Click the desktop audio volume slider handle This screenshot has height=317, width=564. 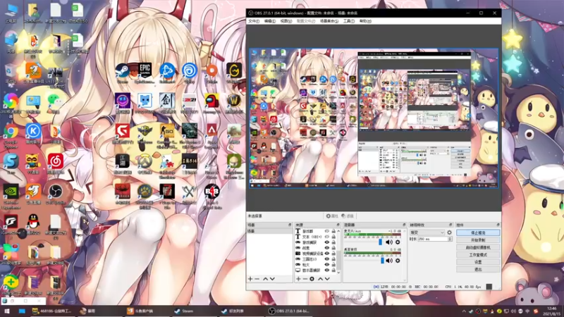[x=382, y=261]
